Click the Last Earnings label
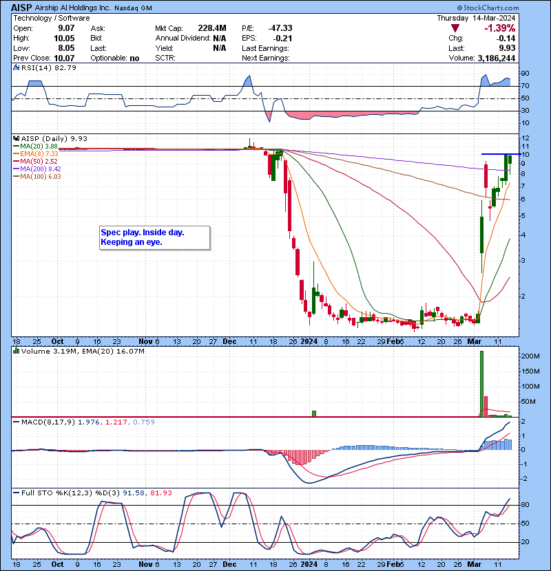The image size is (551, 571). pyautogui.click(x=265, y=48)
